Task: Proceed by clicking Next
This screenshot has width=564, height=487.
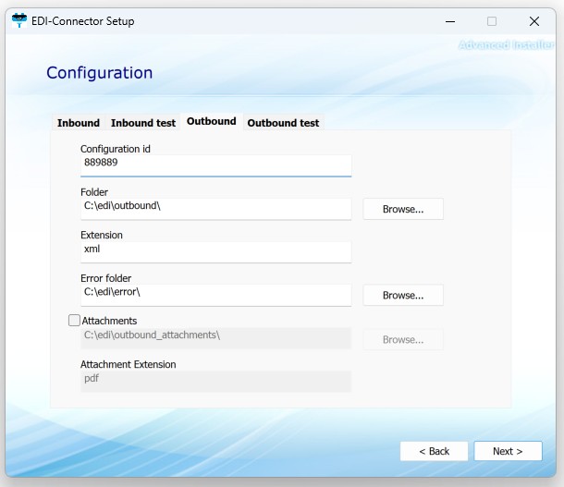Action: [508, 451]
